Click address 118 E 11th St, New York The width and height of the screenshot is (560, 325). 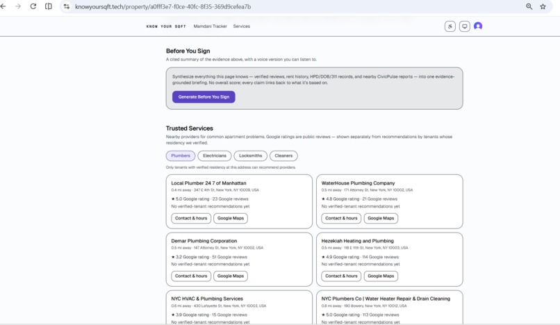click(x=376, y=248)
